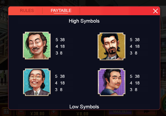Viewport: 166px width, 116px height.
Task: Click the blue-background glasses man symbol
Action: (x=37, y=82)
